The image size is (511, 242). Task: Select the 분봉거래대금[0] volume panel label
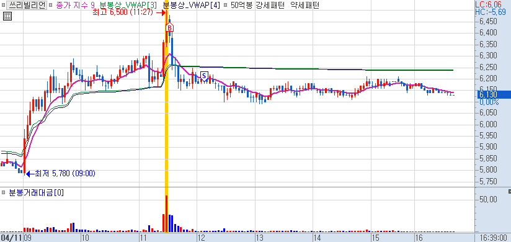[x=36, y=193]
